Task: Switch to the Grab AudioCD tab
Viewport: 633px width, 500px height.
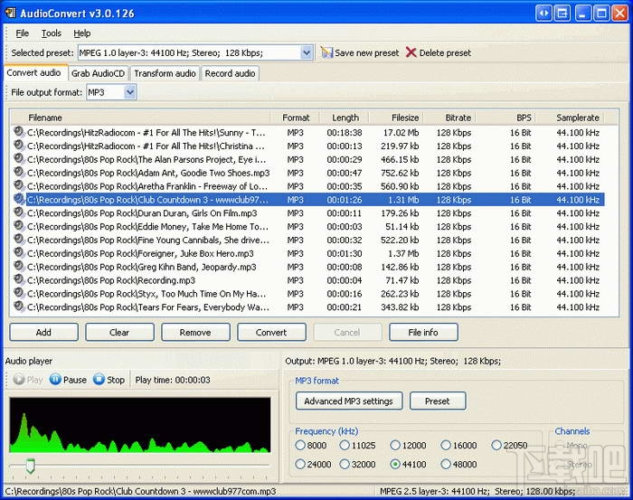Action: [98, 73]
